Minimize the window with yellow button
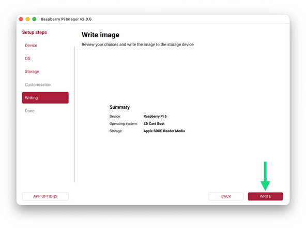 (28, 19)
